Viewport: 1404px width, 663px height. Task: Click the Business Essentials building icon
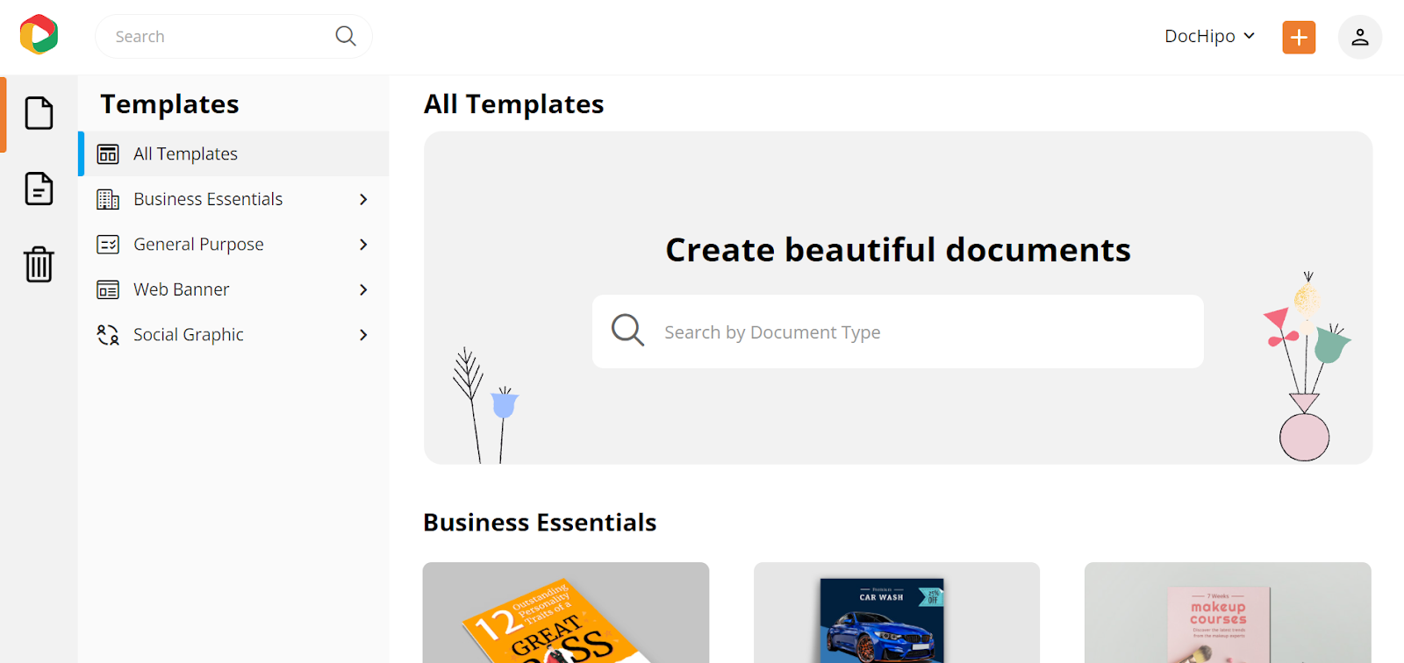[x=108, y=199]
